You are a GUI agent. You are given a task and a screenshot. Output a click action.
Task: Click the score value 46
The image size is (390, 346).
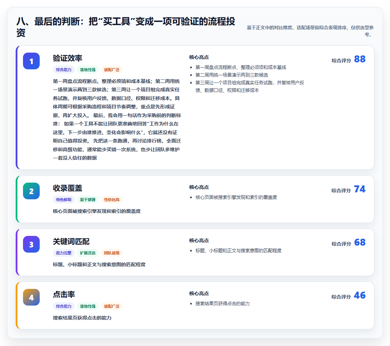pos(360,295)
